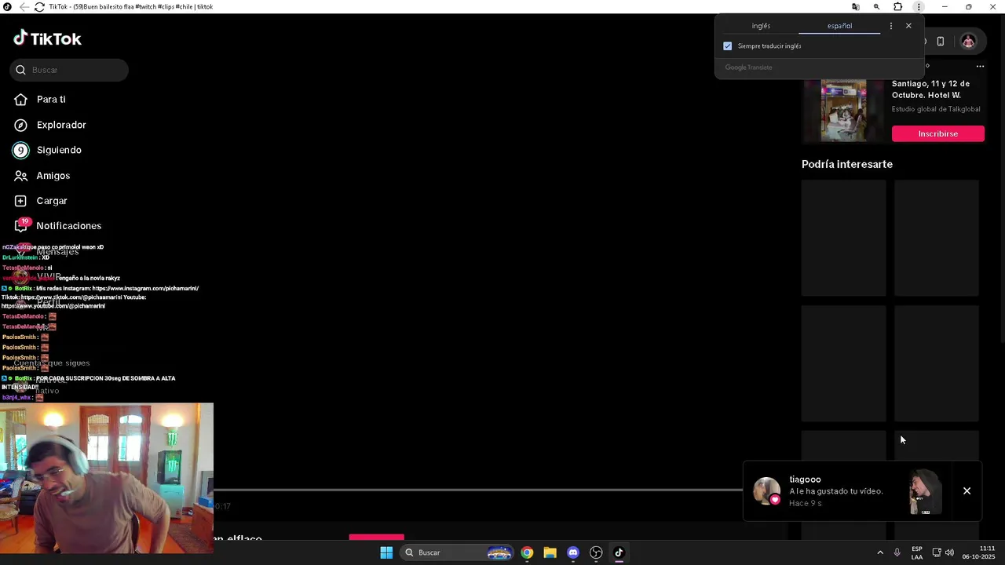Open tiagooo's avatar in notification
Image resolution: width=1005 pixels, height=565 pixels.
pyautogui.click(x=766, y=491)
